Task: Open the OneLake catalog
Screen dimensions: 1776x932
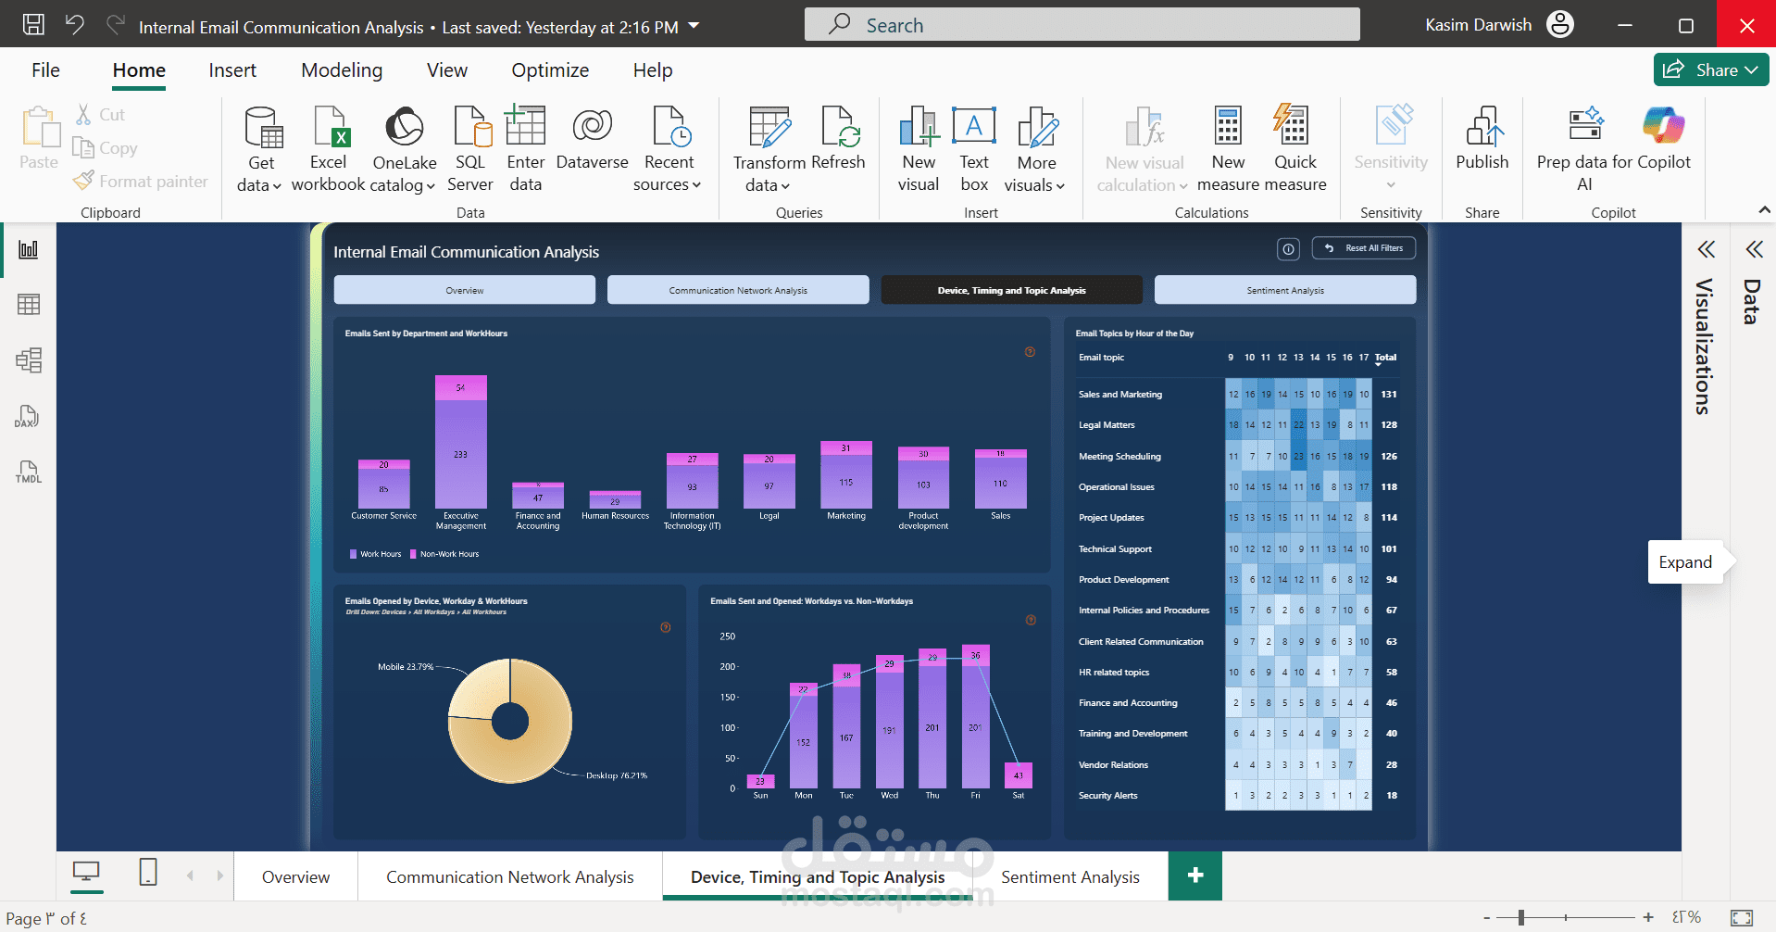Action: click(x=405, y=149)
